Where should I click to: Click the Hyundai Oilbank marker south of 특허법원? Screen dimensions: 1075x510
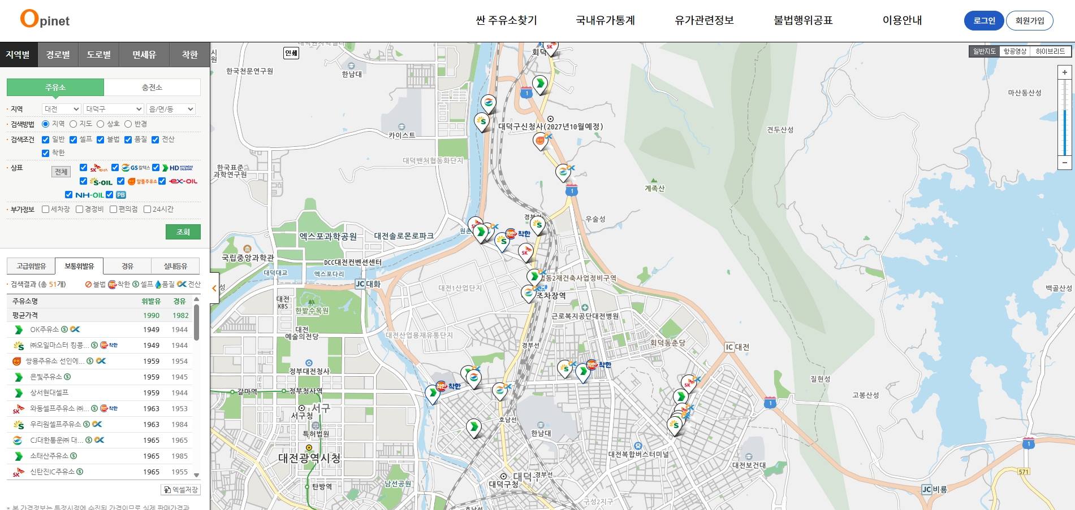[474, 428]
